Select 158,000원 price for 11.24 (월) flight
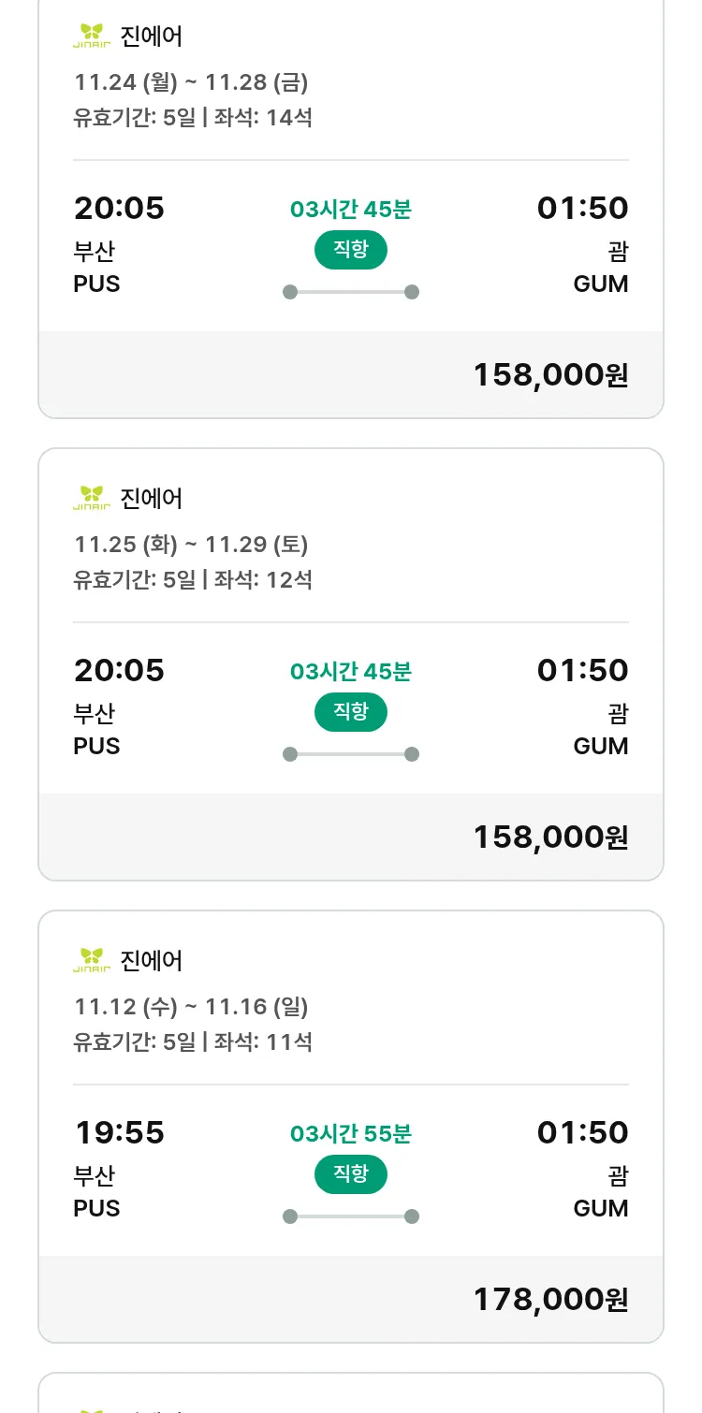Image resolution: width=702 pixels, height=1413 pixels. (x=549, y=374)
